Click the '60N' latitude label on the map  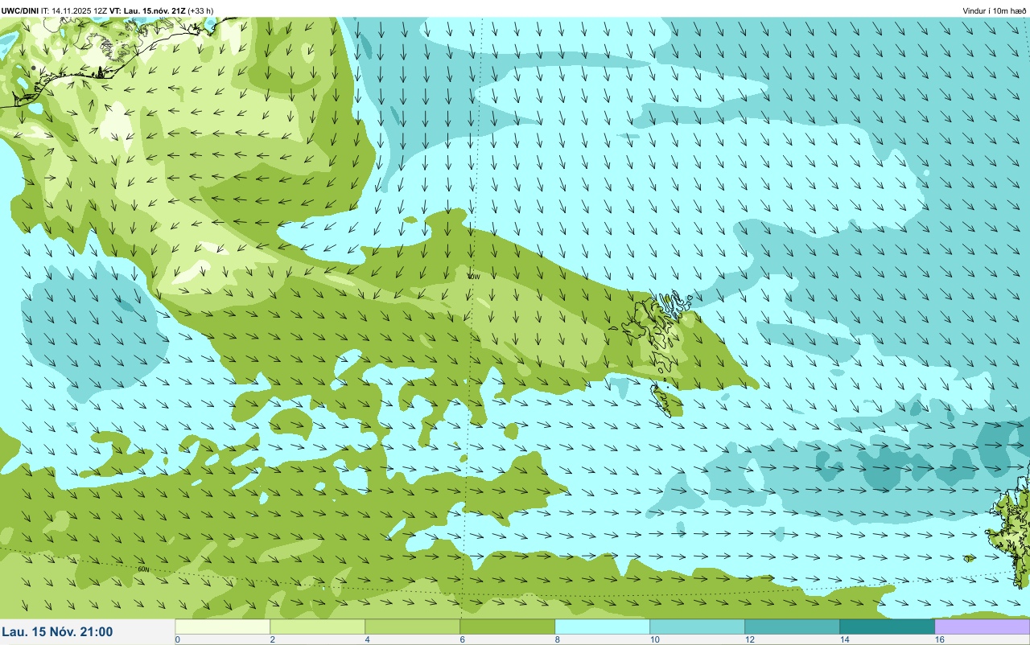tap(143, 569)
